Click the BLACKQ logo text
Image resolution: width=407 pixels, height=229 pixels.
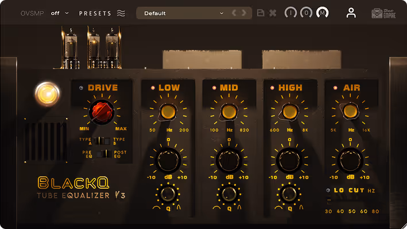coord(73,183)
